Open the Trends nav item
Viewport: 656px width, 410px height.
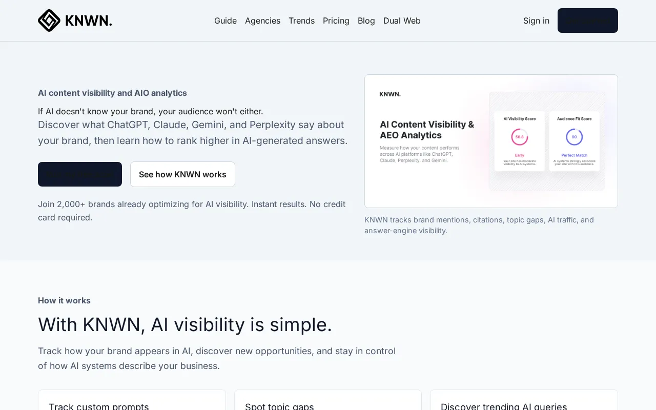[301, 20]
